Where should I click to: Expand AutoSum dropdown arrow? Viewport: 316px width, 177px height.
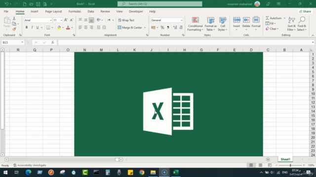(284, 18)
